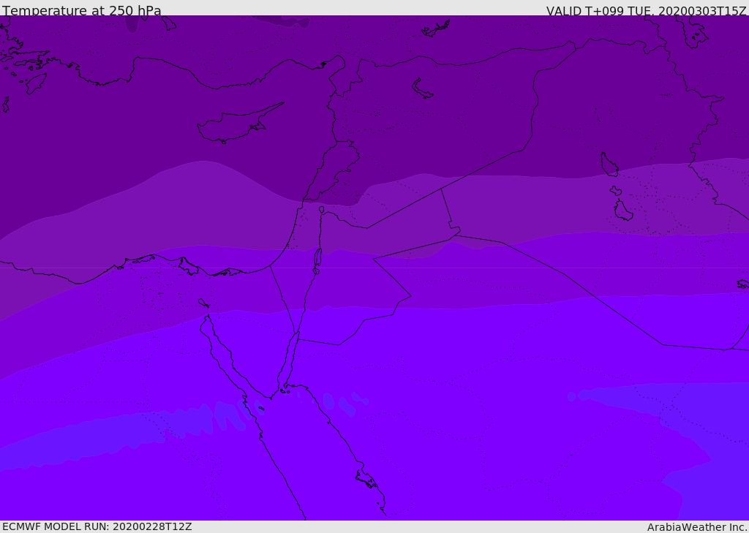Click the island of Cyprus on map

point(240,124)
